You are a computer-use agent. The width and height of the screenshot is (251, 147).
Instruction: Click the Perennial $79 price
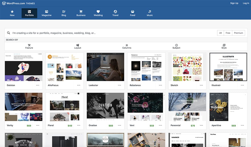(193, 126)
